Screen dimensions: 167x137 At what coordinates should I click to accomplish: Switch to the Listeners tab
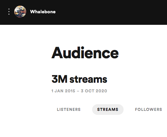[x=69, y=110]
